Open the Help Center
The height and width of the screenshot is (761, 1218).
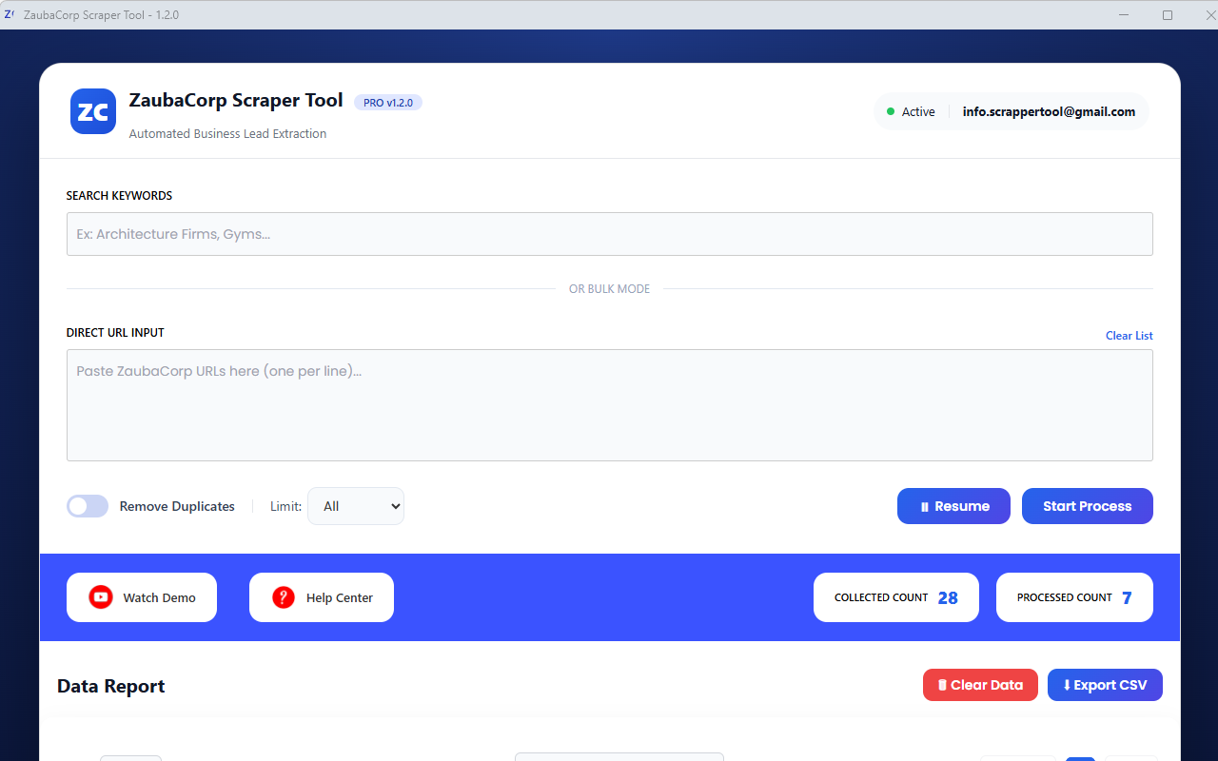322,597
